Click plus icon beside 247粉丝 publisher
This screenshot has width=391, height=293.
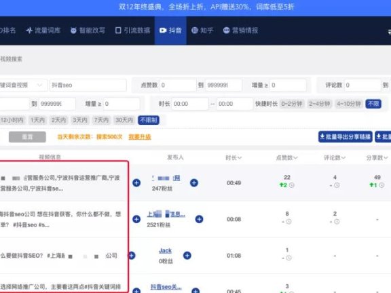coord(194,182)
